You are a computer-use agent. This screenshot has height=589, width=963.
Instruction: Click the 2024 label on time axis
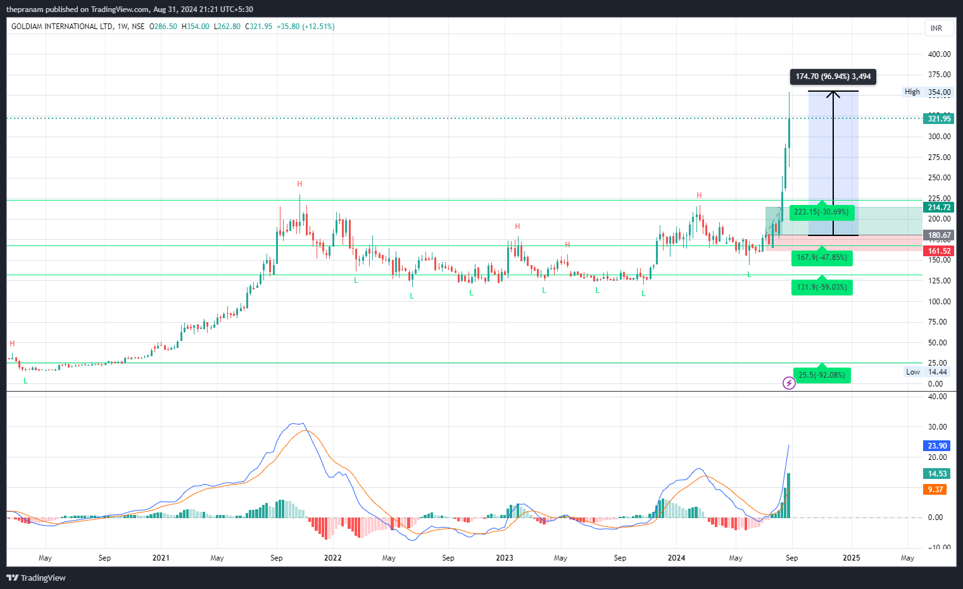[x=676, y=558]
